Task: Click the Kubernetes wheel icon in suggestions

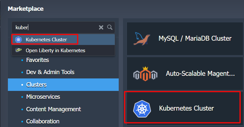Action: (18, 40)
